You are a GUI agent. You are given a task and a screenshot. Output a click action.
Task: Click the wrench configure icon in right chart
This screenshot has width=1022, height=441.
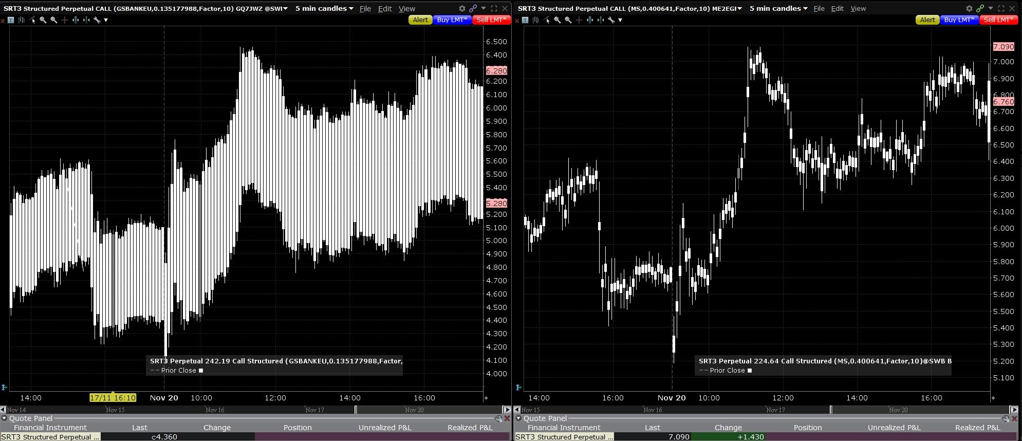click(x=611, y=20)
